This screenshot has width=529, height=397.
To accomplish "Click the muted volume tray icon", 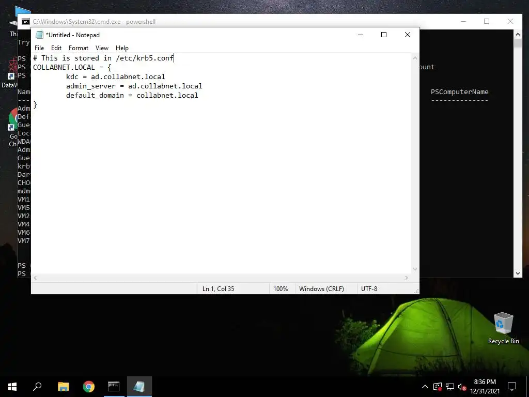I will click(462, 387).
